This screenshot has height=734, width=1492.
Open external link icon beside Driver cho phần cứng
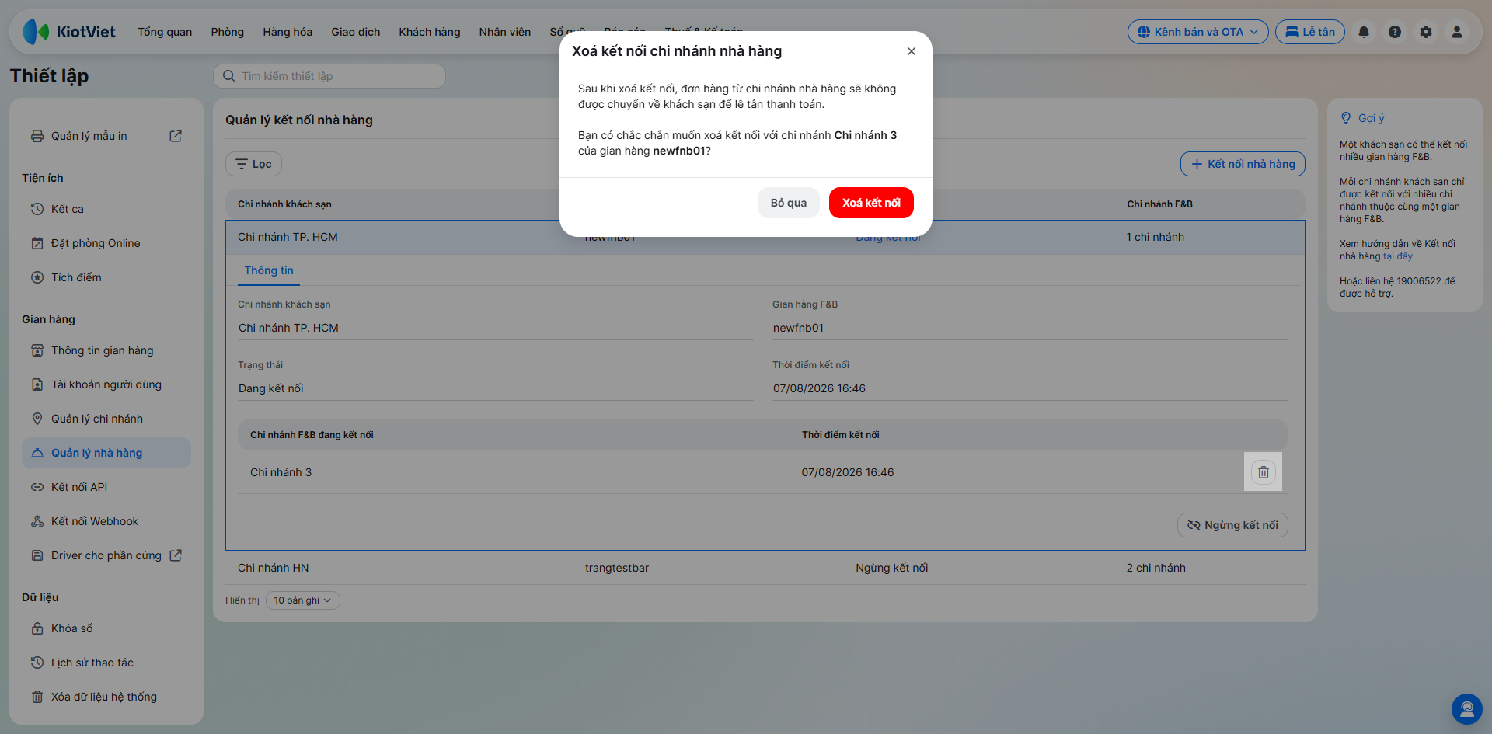176,555
